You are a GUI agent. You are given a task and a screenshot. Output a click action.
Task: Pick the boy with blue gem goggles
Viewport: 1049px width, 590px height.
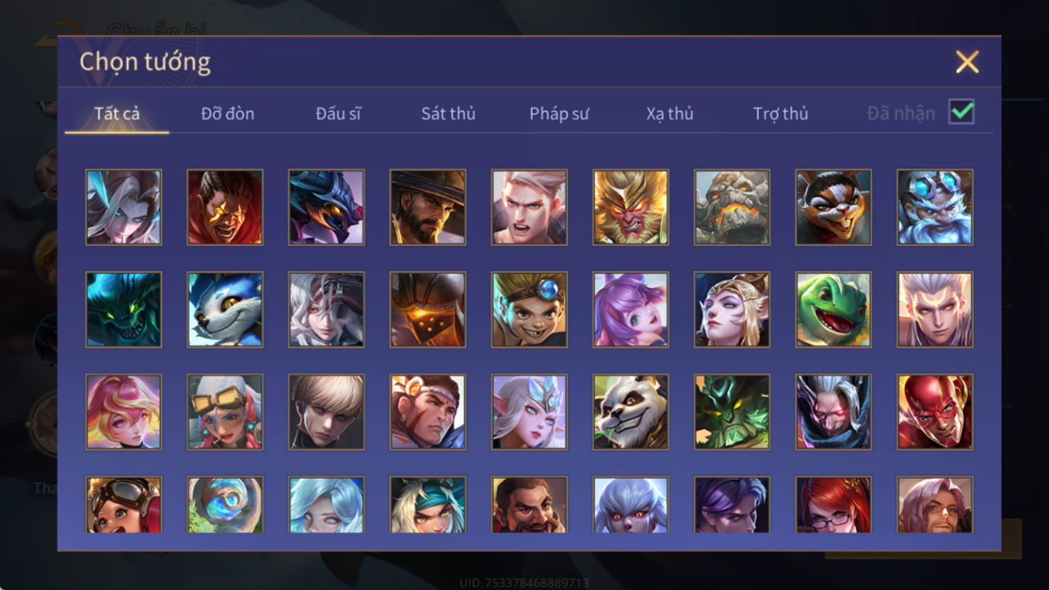(x=529, y=310)
